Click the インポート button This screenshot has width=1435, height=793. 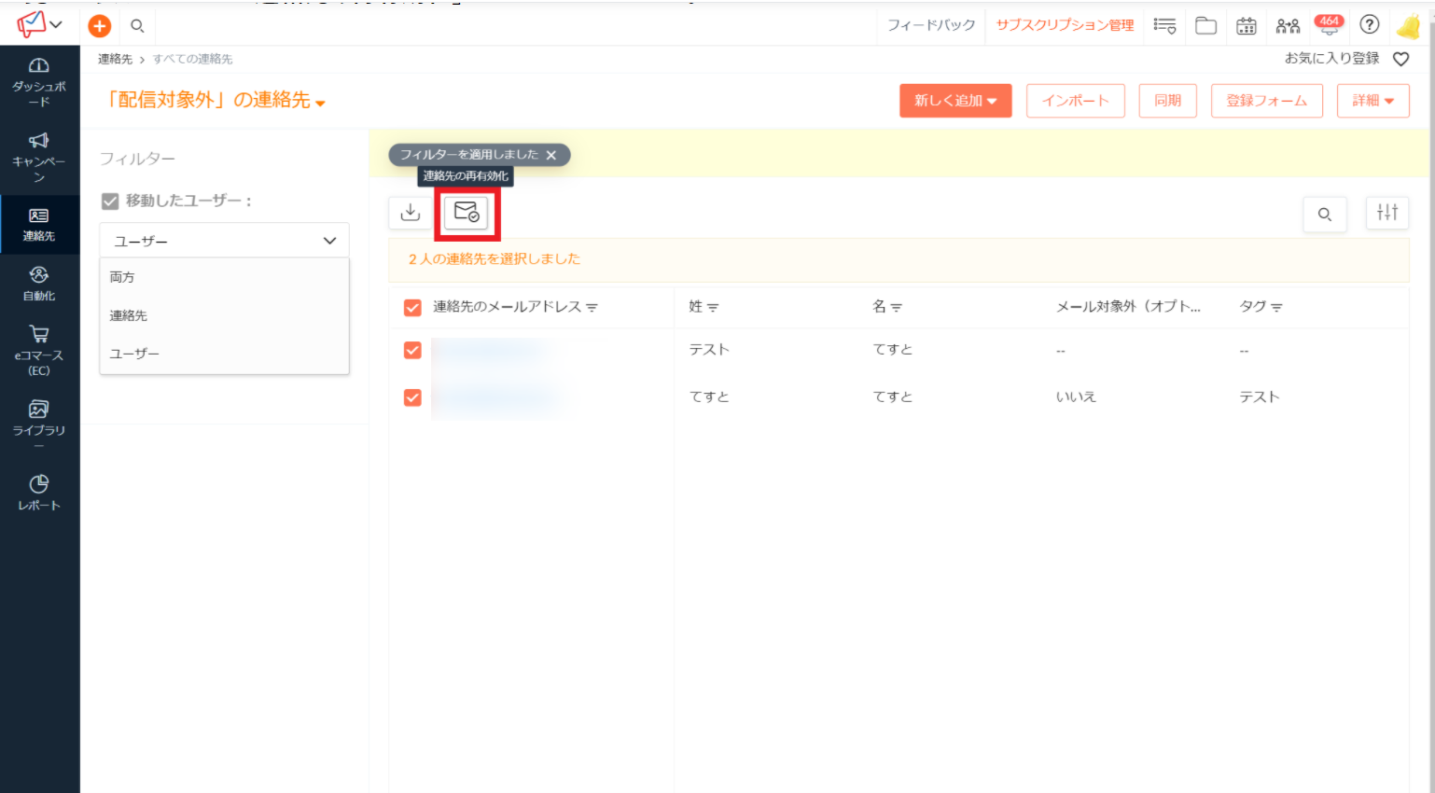point(1075,101)
